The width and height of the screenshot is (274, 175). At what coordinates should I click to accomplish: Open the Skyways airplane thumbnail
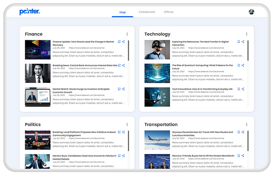[157, 140]
